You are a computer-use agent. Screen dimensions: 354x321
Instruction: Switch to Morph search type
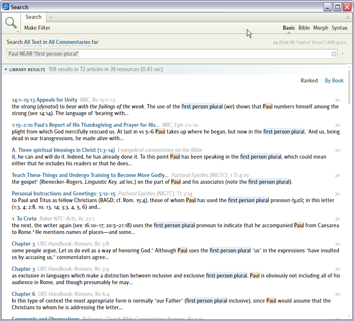pos(321,28)
